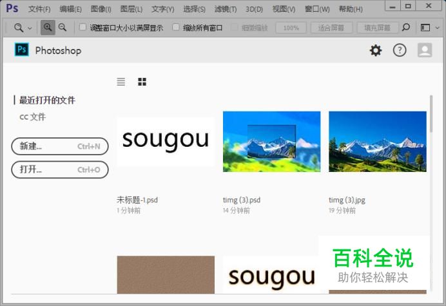Open the help question mark icon
Image resolution: width=446 pixels, height=306 pixels.
400,50
